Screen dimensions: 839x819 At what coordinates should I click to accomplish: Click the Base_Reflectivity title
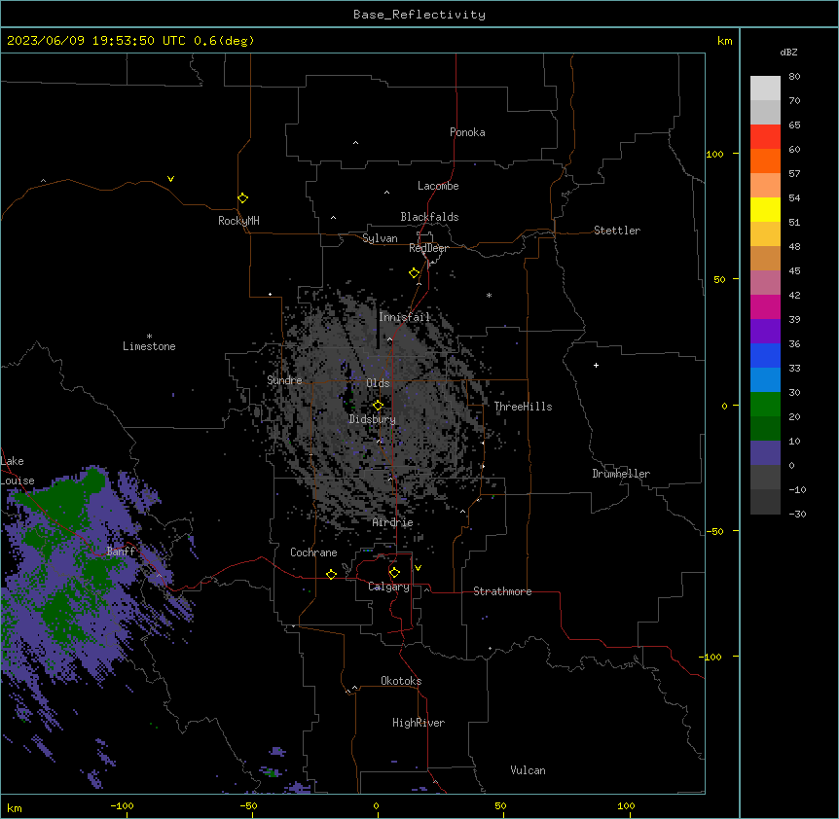click(x=419, y=15)
